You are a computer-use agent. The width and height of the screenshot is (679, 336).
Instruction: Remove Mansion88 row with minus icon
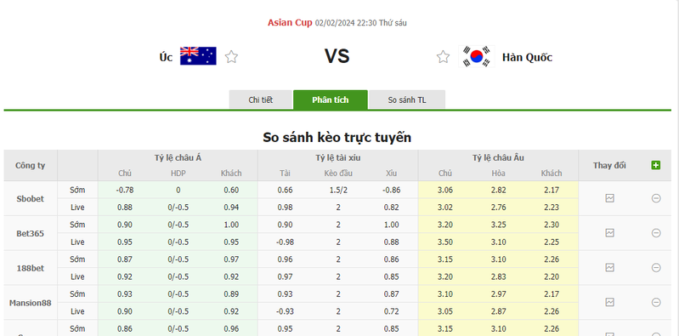[656, 302]
